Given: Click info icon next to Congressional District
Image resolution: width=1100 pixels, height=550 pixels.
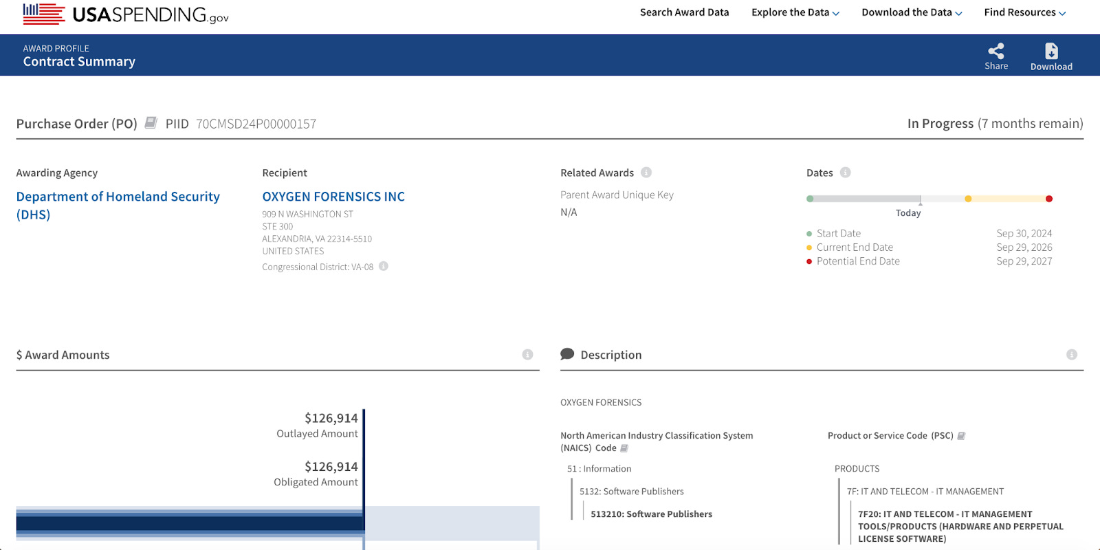Looking at the screenshot, I should point(384,266).
